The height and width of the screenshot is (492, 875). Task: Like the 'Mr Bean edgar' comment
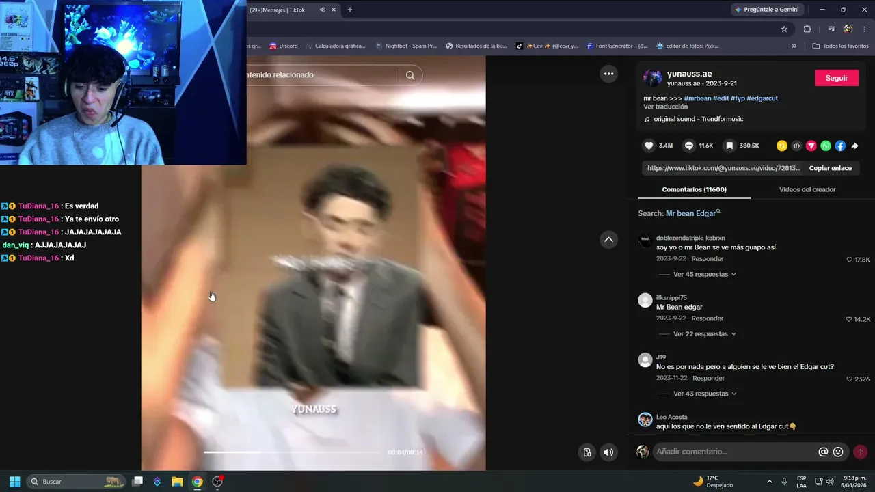click(850, 319)
